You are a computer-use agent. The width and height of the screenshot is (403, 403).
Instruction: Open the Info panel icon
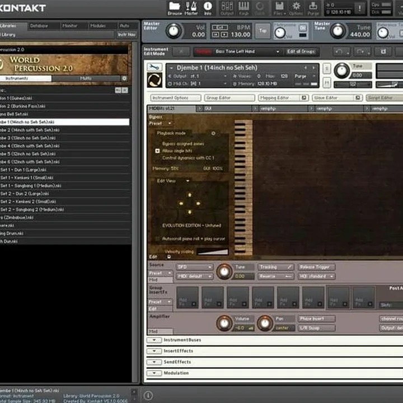pyautogui.click(x=208, y=8)
